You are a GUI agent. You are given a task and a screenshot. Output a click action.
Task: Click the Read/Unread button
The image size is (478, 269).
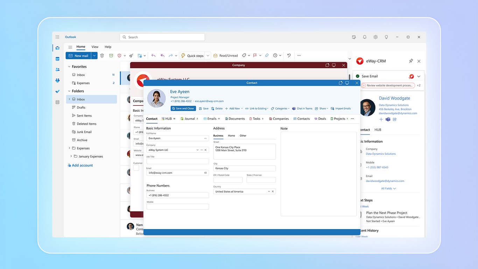(x=226, y=55)
